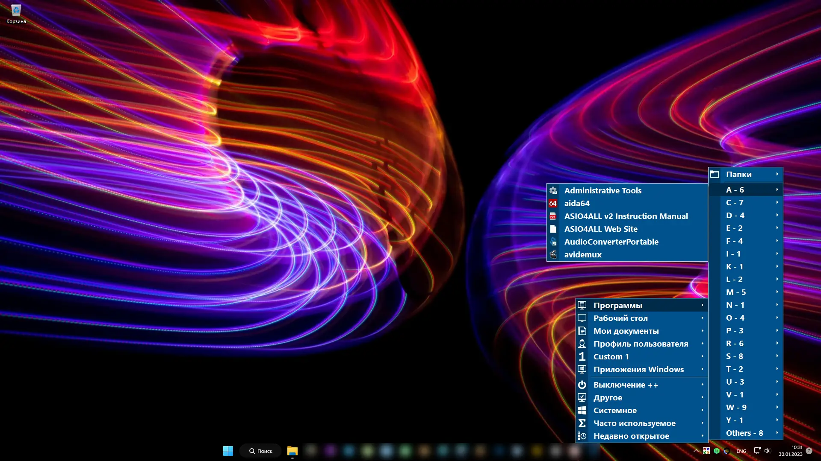Show hidden tray icons chevron
The height and width of the screenshot is (461, 821).
[696, 451]
